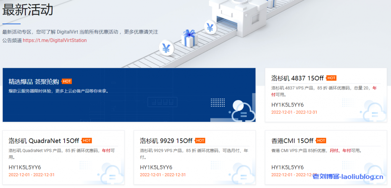Click HOT badge beside 香港CMI 15Off

pos(321,141)
